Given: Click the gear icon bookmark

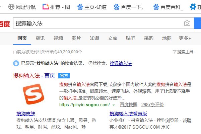Looking at the screenshot, I should tap(193, 7).
